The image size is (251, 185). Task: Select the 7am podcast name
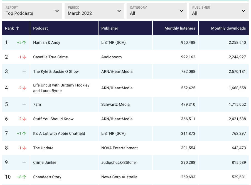[x=37, y=104]
